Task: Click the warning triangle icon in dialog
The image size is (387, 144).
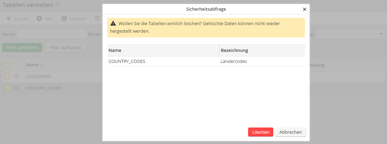Action: (113, 24)
